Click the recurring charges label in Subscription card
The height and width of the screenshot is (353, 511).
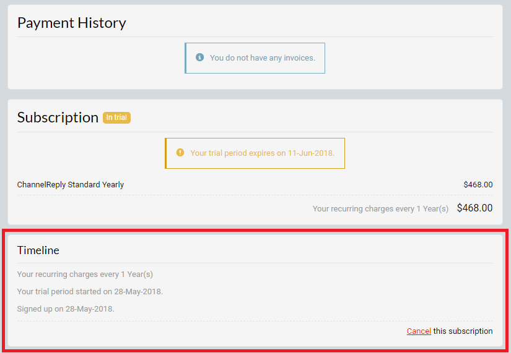click(x=381, y=209)
